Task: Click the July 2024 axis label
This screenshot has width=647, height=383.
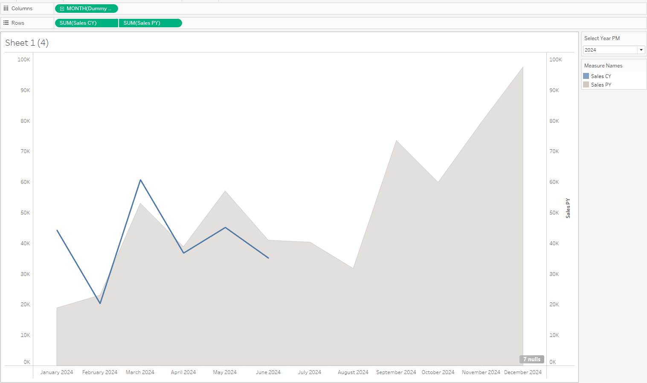Action: (x=310, y=372)
